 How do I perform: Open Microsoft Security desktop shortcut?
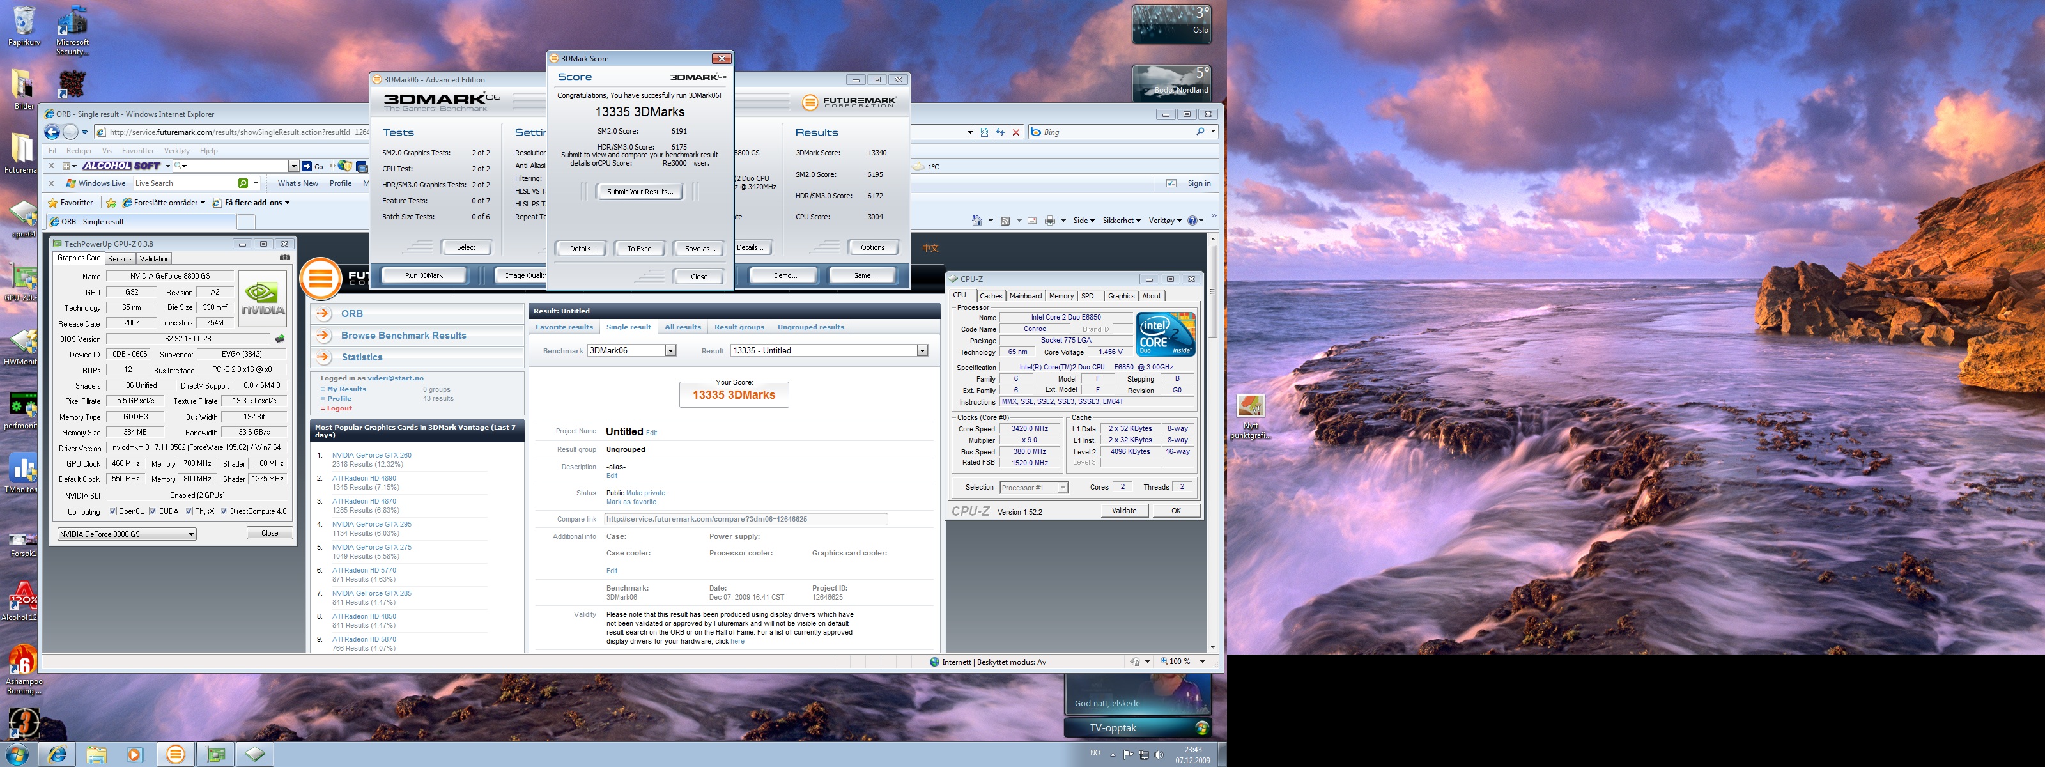(72, 31)
